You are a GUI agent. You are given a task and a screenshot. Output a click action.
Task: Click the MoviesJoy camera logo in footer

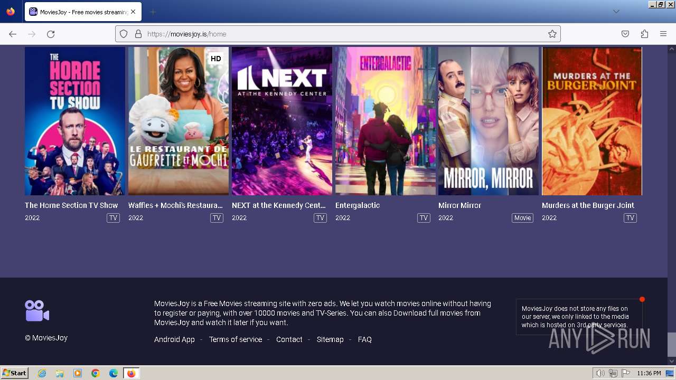point(37,311)
